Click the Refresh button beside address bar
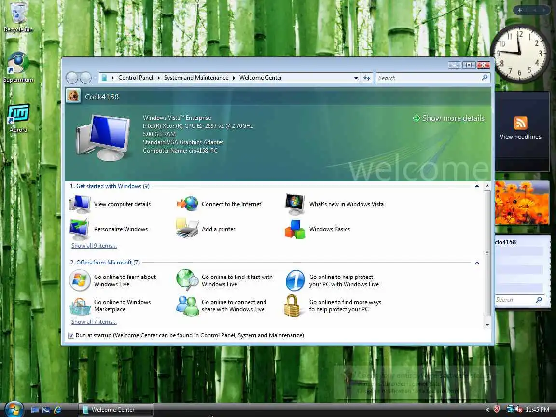Viewport: 556px width, 417px height. (x=367, y=78)
